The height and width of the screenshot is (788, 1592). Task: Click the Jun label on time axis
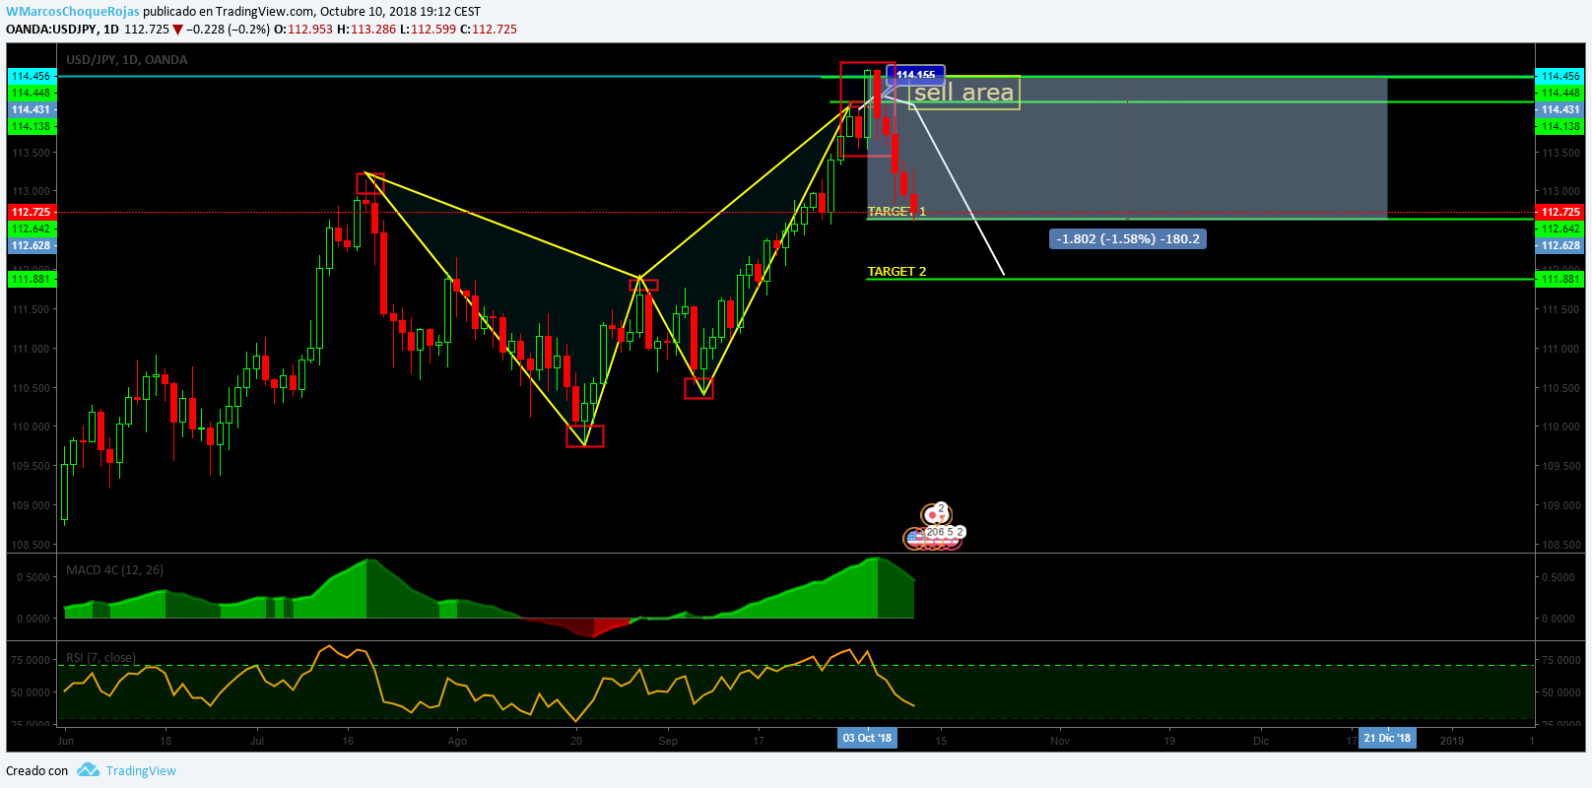click(66, 741)
